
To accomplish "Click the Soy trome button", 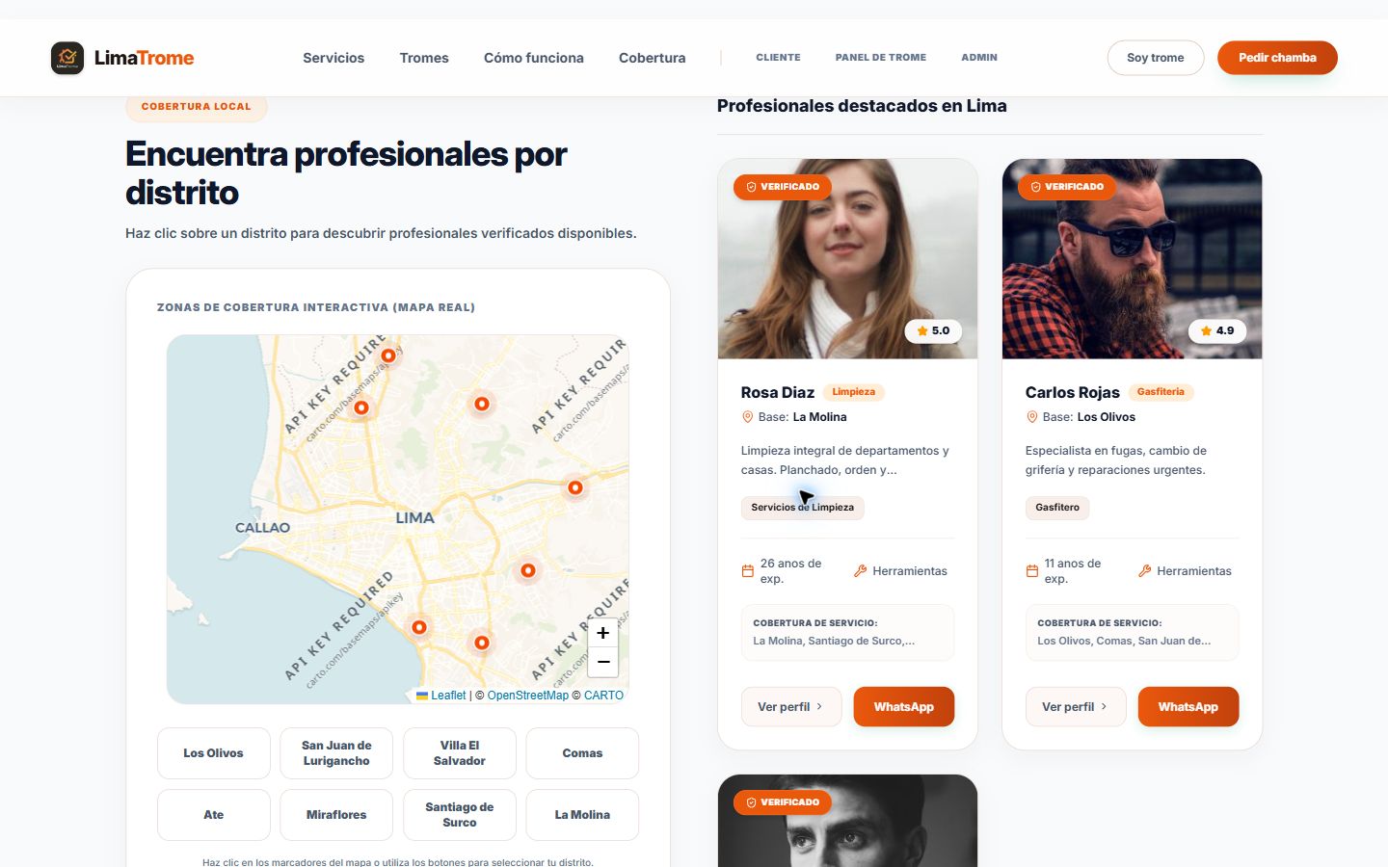I will click(1156, 58).
